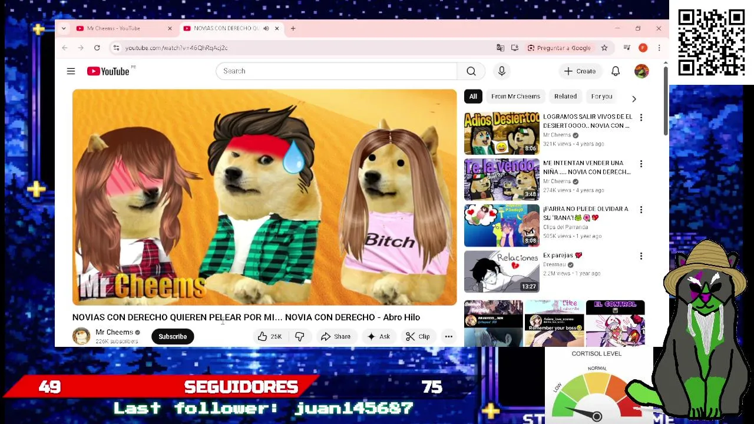Click the browser address bar URL
The image size is (754, 424).
[x=176, y=48]
